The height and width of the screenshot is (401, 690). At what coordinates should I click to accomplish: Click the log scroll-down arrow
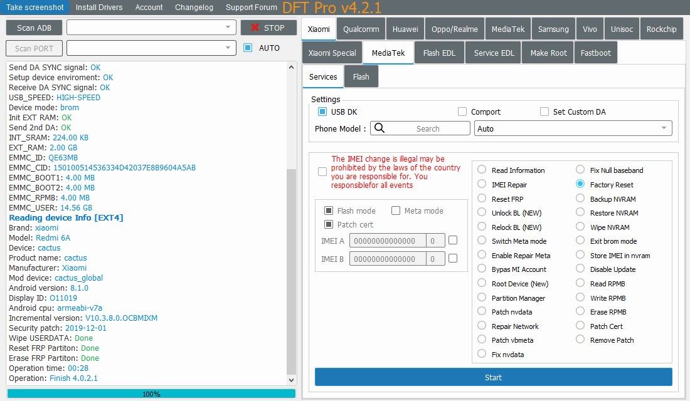point(291,380)
